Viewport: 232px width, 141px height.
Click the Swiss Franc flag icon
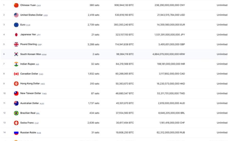[x=16, y=123]
